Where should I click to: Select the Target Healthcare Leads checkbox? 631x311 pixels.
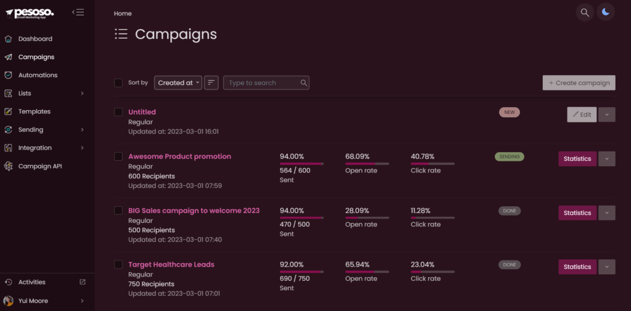click(118, 264)
